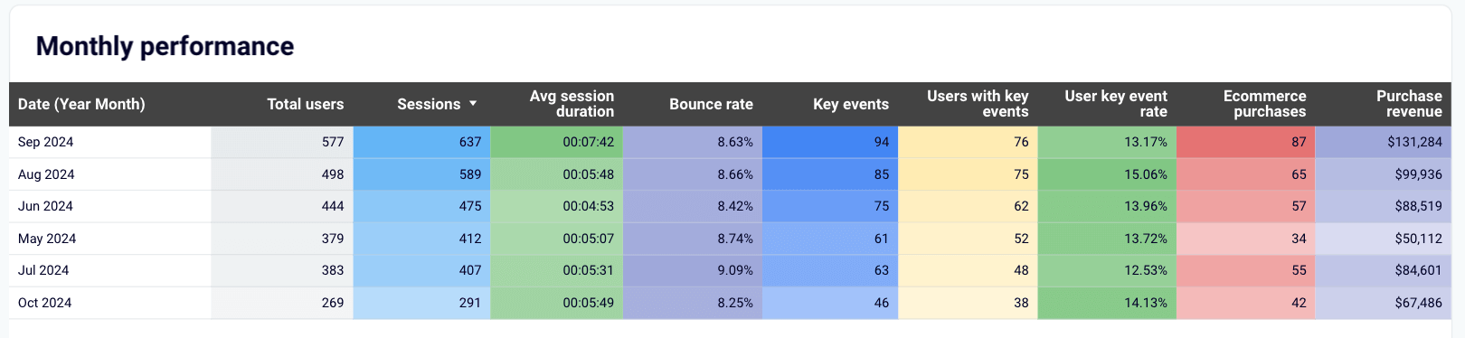Viewport: 1465px width, 338px height.
Task: Click the Bounce rate column header
Action: point(711,104)
